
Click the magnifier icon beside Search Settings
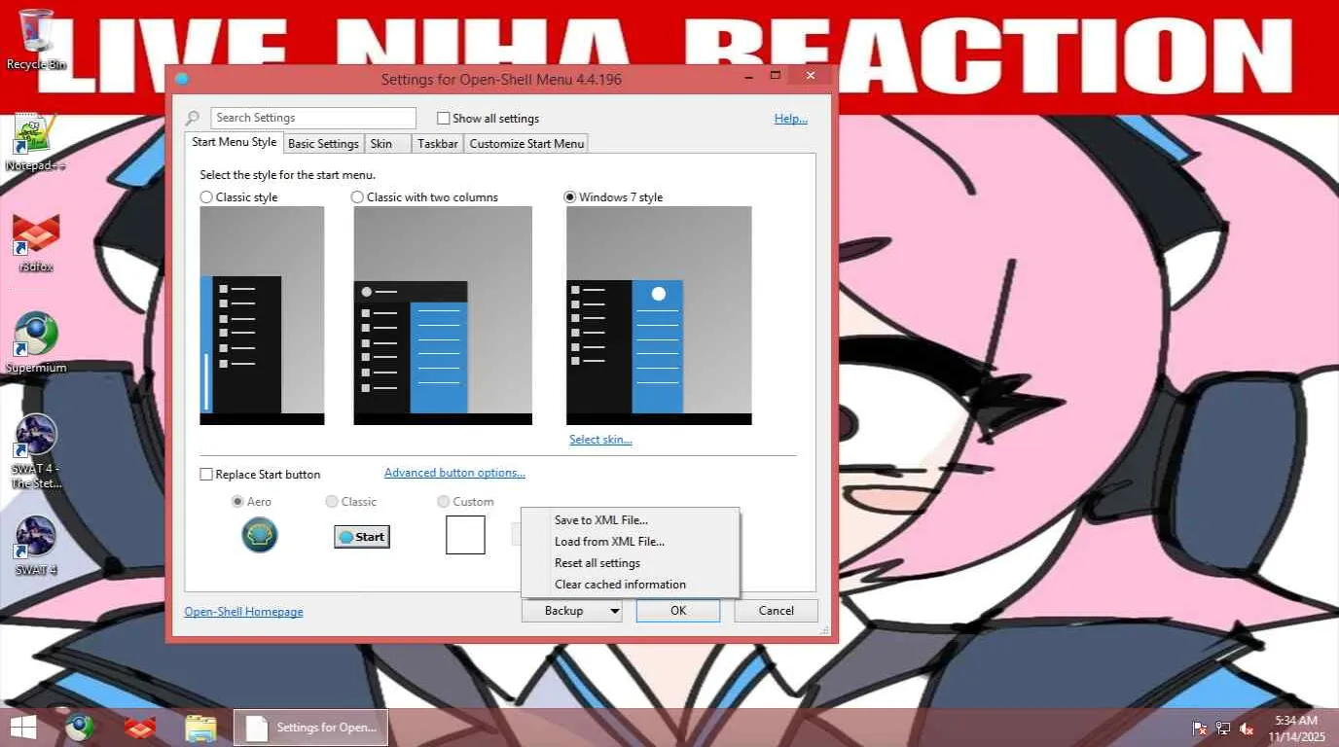point(193,119)
